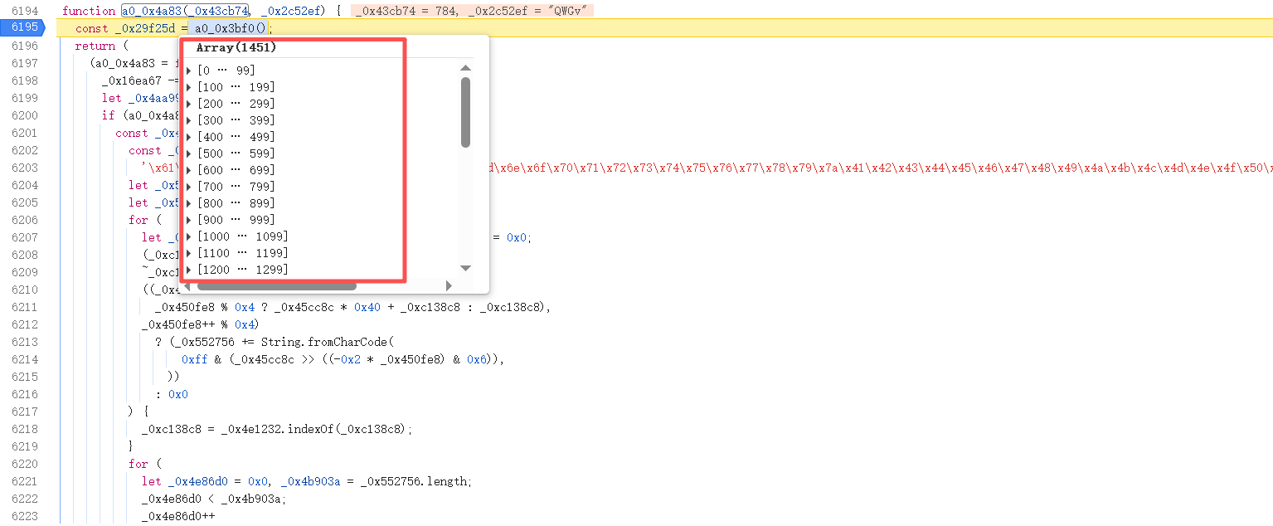
Task: Click the Array(1451) header in the popup
Action: point(236,48)
